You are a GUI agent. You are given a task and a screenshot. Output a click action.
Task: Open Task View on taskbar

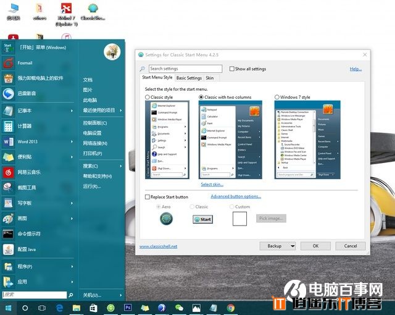[x=42, y=308]
